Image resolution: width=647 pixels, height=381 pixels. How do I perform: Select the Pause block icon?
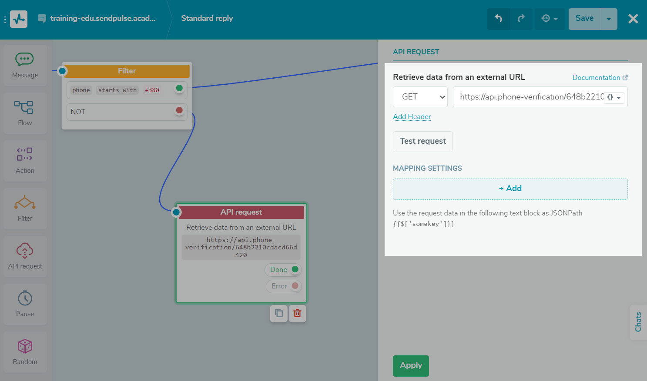[x=25, y=299]
